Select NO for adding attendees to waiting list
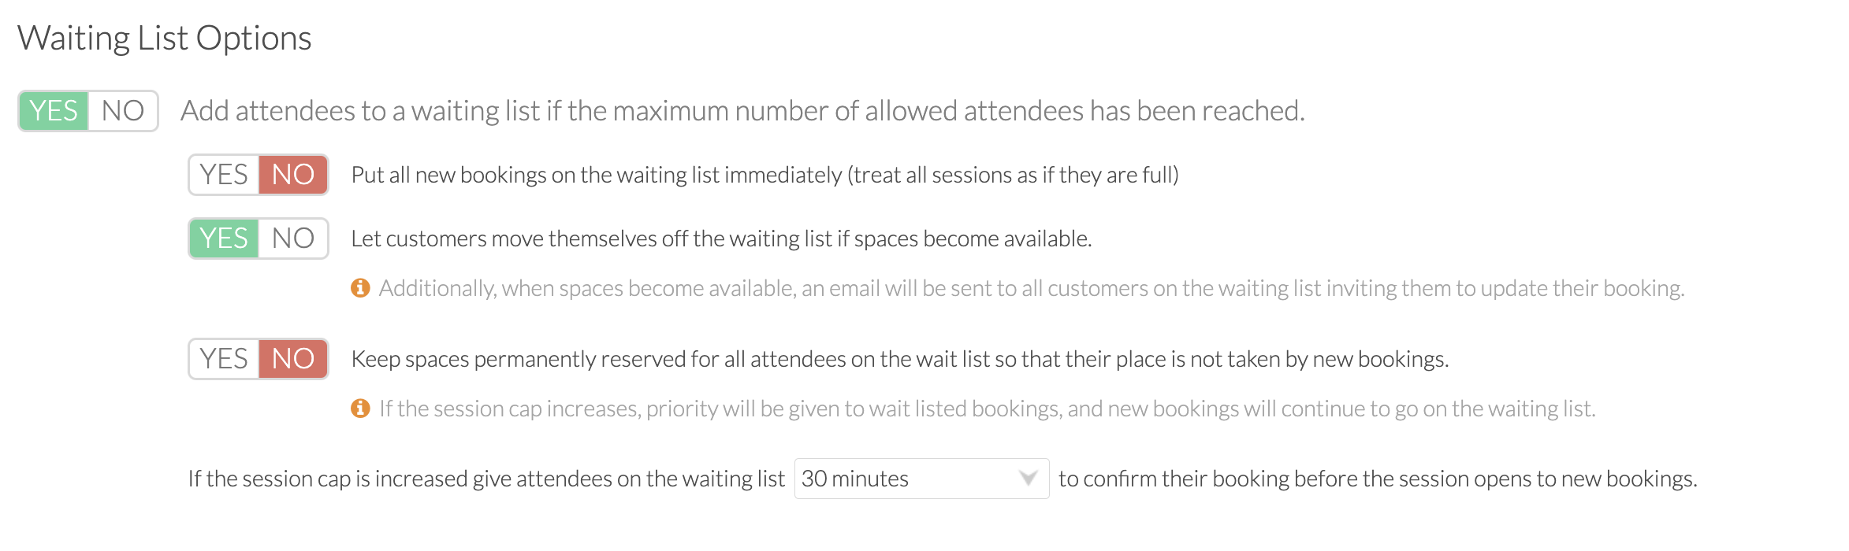1849x551 pixels. [123, 111]
